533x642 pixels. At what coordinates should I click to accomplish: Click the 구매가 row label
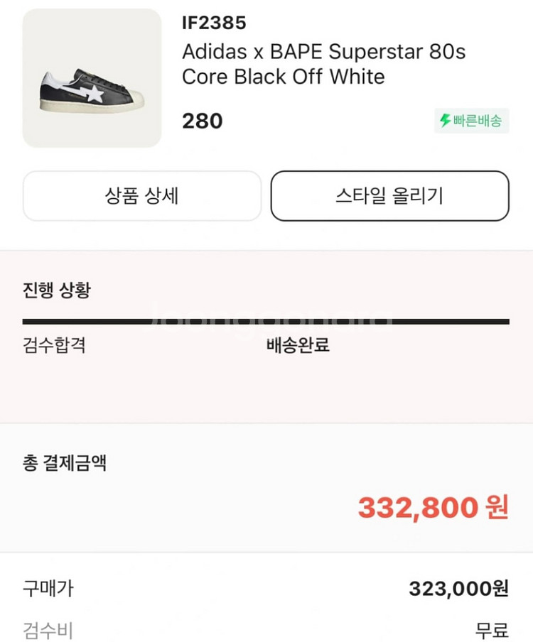pyautogui.click(x=48, y=588)
